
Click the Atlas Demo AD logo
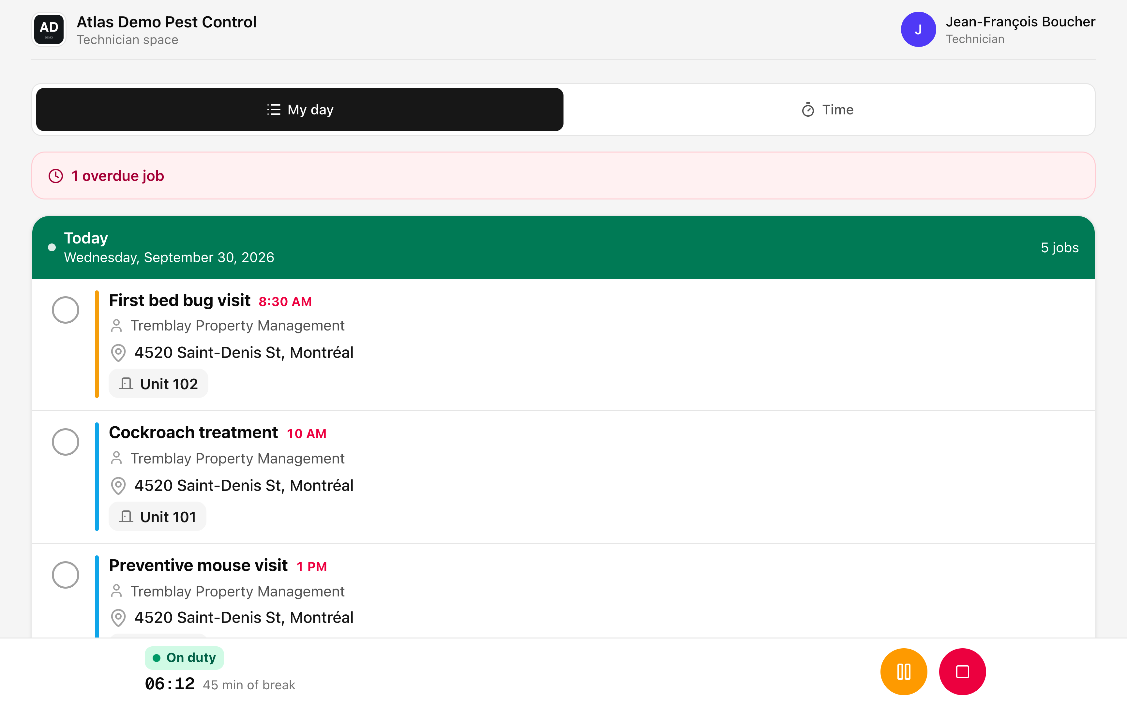pos(49,29)
